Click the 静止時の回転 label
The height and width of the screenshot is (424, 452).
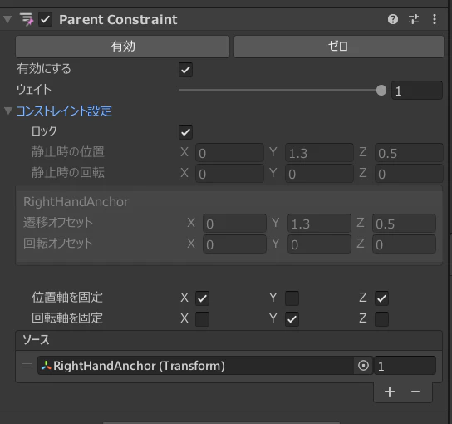pyautogui.click(x=68, y=173)
